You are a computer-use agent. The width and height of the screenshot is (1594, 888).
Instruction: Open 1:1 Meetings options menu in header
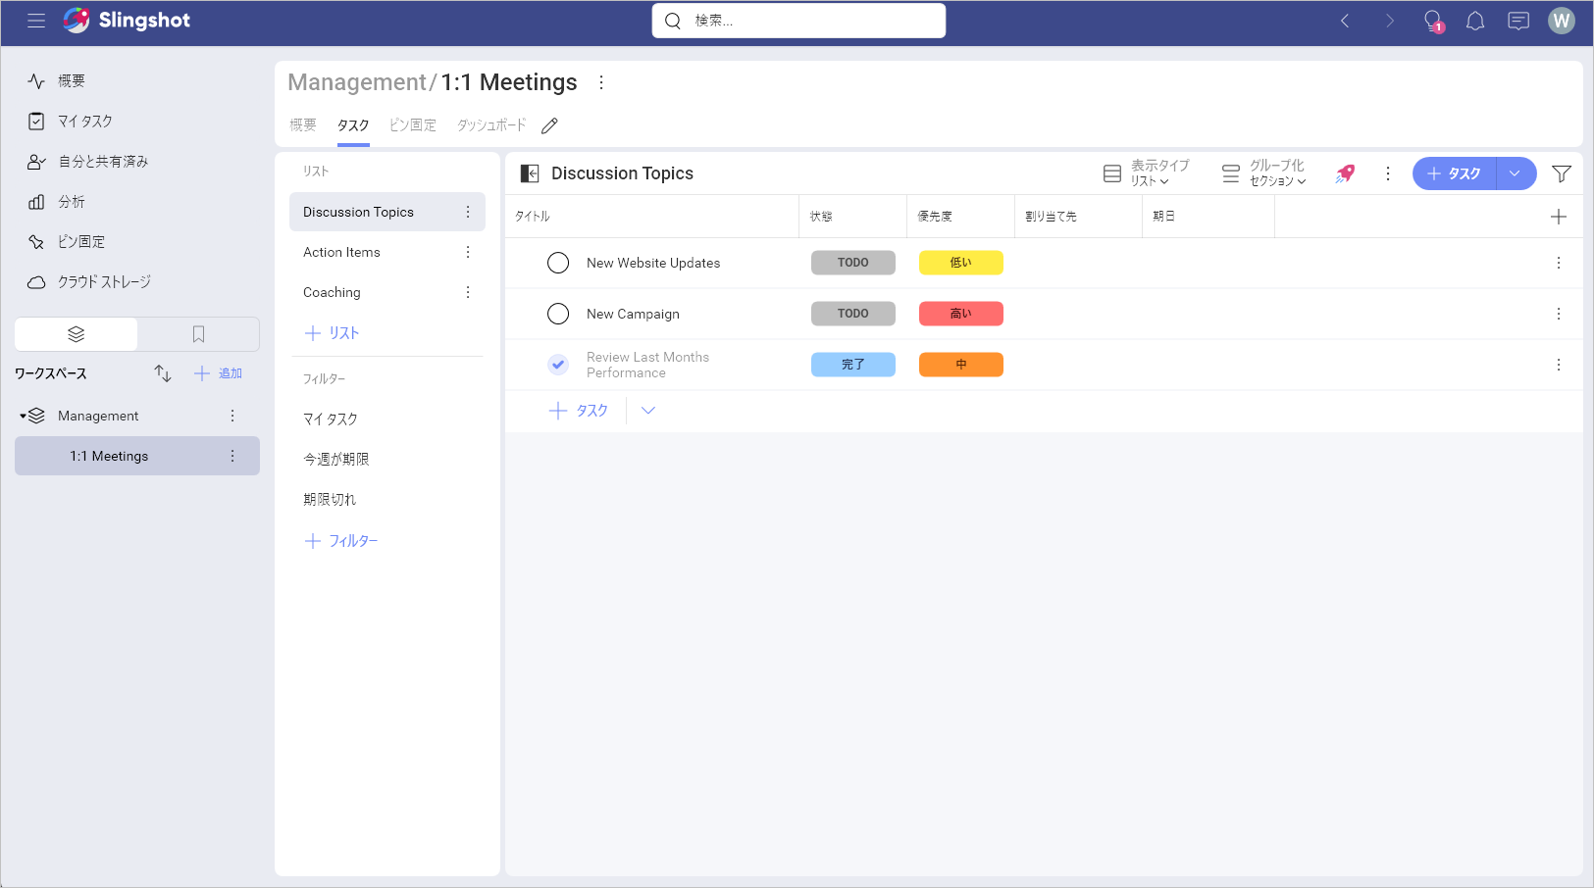click(x=601, y=82)
